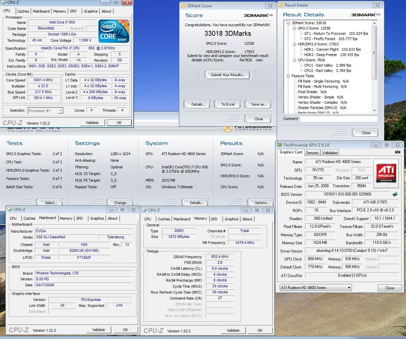406x339 pixels.
Task: Select Pixel Shader feature test row
Action: click(x=312, y=92)
